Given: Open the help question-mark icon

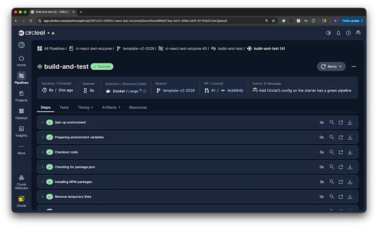Looking at the screenshot, I should [348, 33].
